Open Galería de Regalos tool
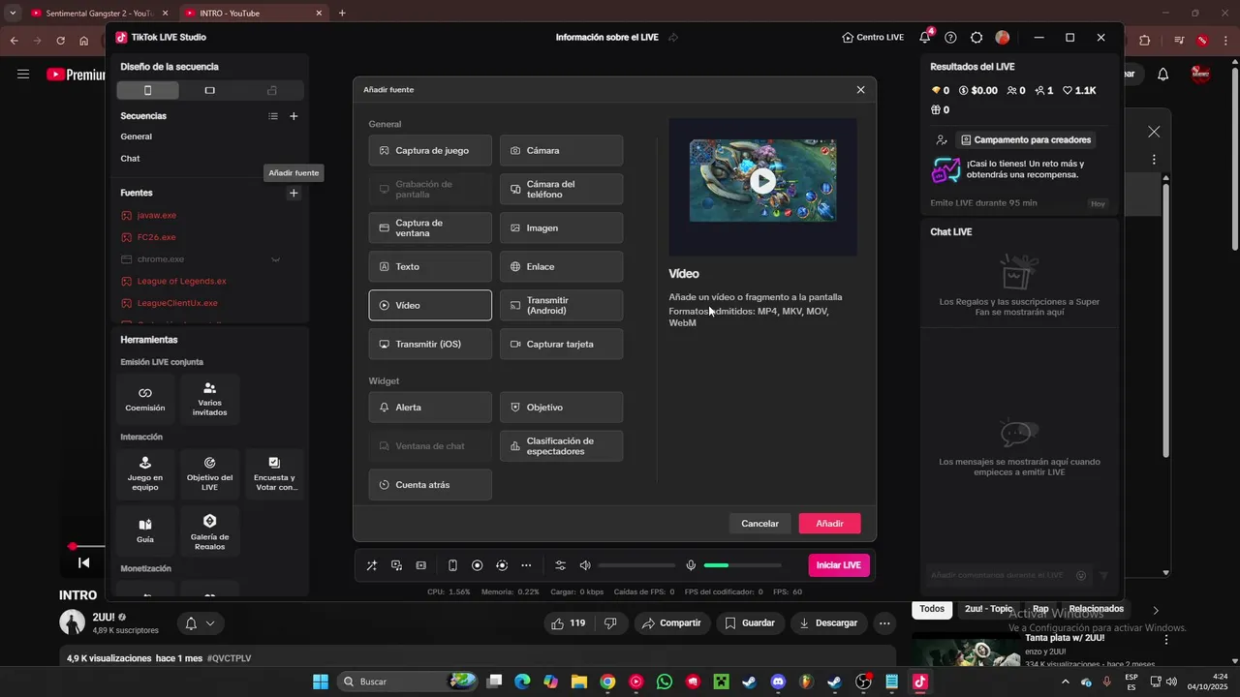The width and height of the screenshot is (1240, 697). 209,530
